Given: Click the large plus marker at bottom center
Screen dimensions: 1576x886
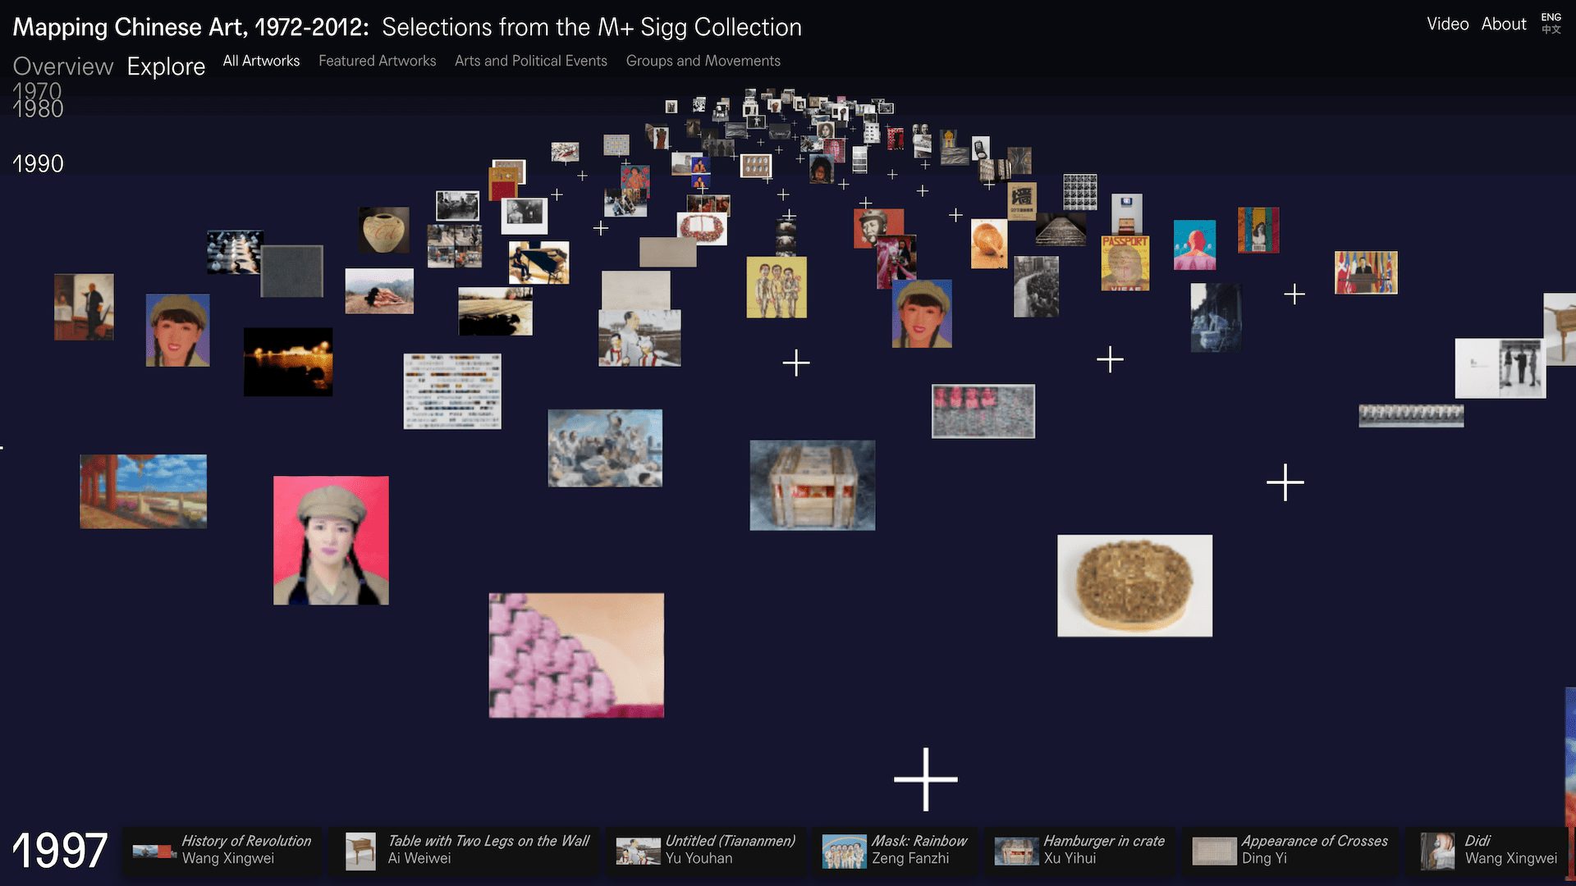Looking at the screenshot, I should (x=926, y=779).
